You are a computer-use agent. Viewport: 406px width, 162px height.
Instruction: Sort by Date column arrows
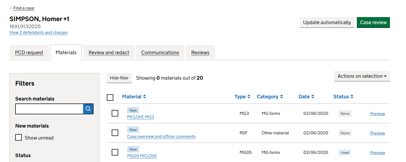313,97
